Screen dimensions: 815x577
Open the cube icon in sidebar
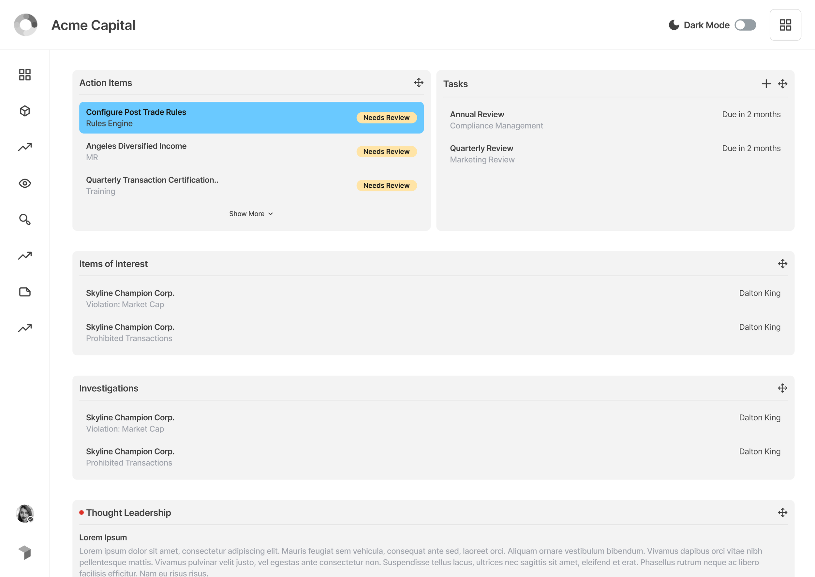pyautogui.click(x=24, y=111)
